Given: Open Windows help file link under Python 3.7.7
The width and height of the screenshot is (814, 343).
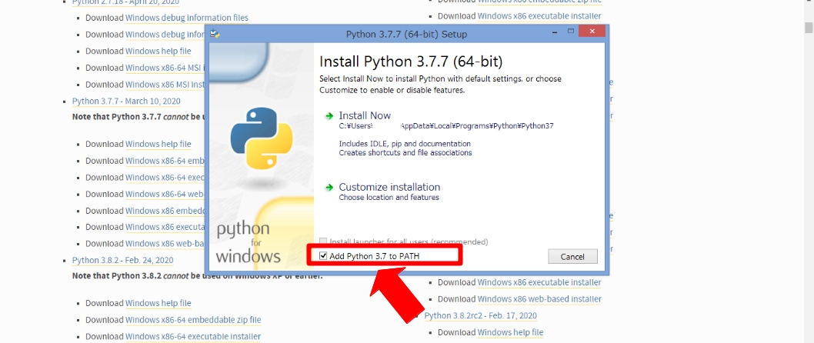Looking at the screenshot, I should tap(158, 144).
